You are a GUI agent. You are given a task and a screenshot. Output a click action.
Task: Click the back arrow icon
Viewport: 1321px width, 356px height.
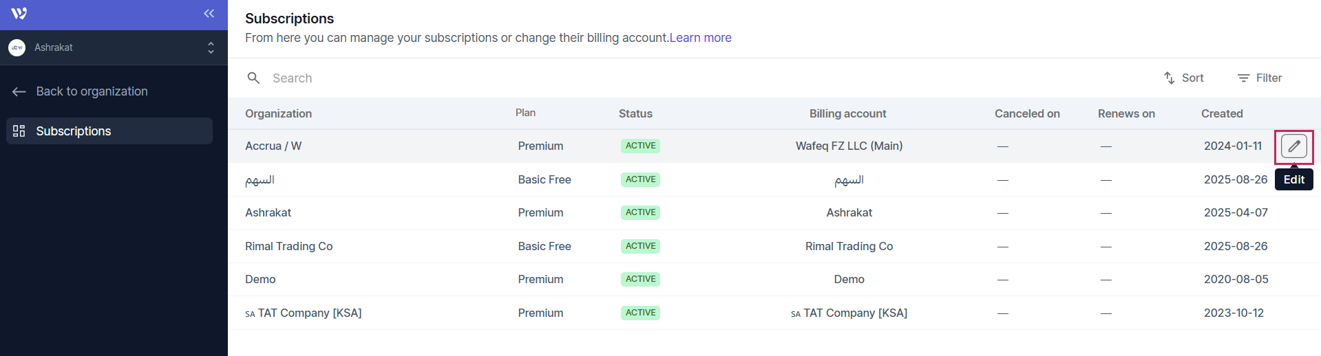pos(19,91)
